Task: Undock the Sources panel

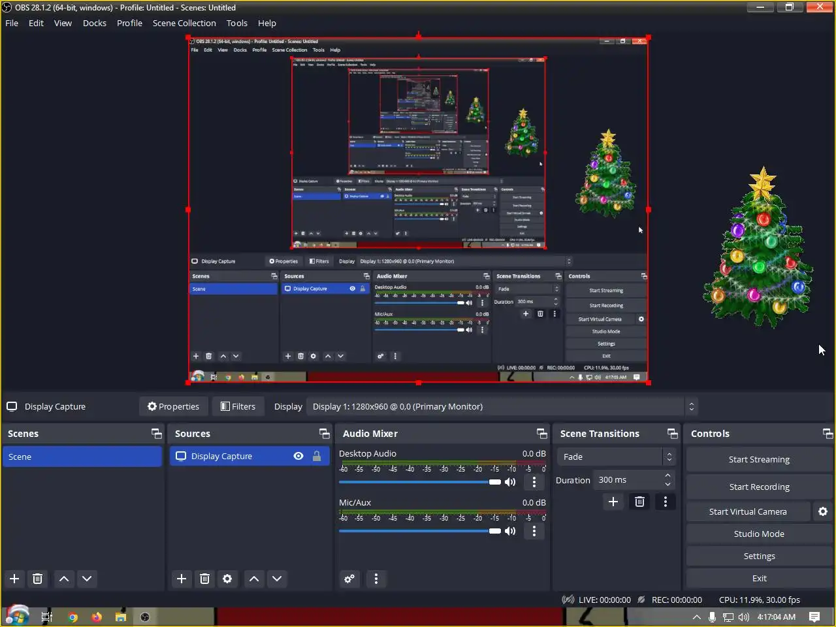Action: pos(324,434)
